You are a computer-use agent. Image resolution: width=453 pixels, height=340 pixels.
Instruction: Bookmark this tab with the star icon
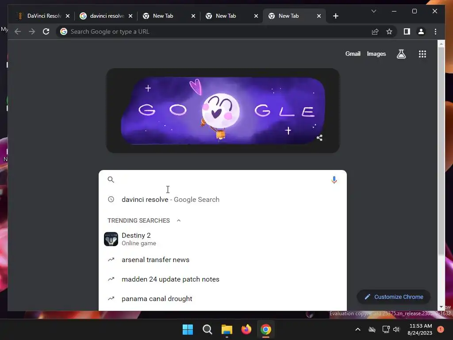pyautogui.click(x=389, y=31)
